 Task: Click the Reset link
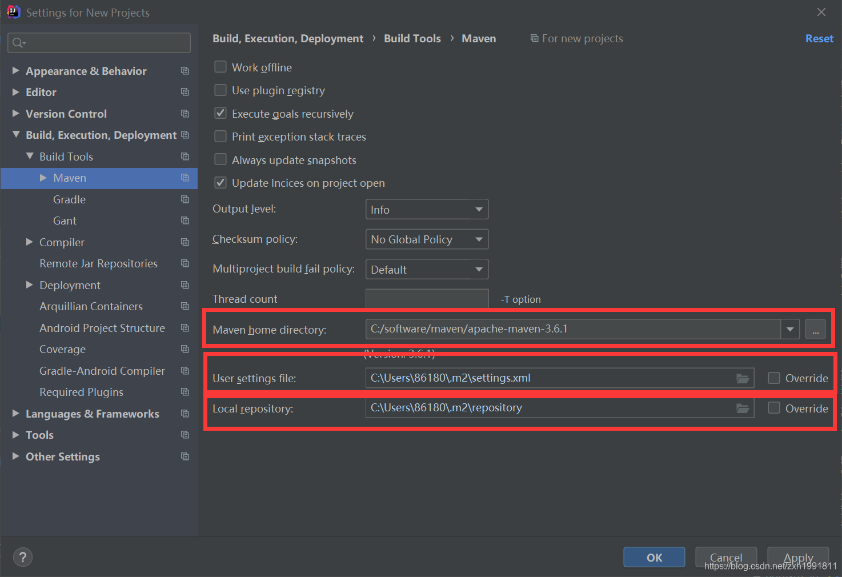pyautogui.click(x=819, y=38)
